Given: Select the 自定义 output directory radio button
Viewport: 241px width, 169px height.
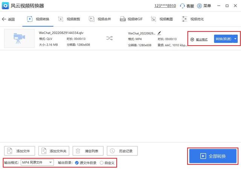Looking at the screenshot, I should 101,163.
